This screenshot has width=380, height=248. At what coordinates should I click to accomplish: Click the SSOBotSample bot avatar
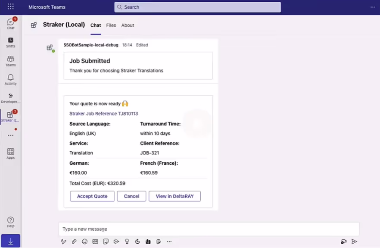(x=50, y=48)
